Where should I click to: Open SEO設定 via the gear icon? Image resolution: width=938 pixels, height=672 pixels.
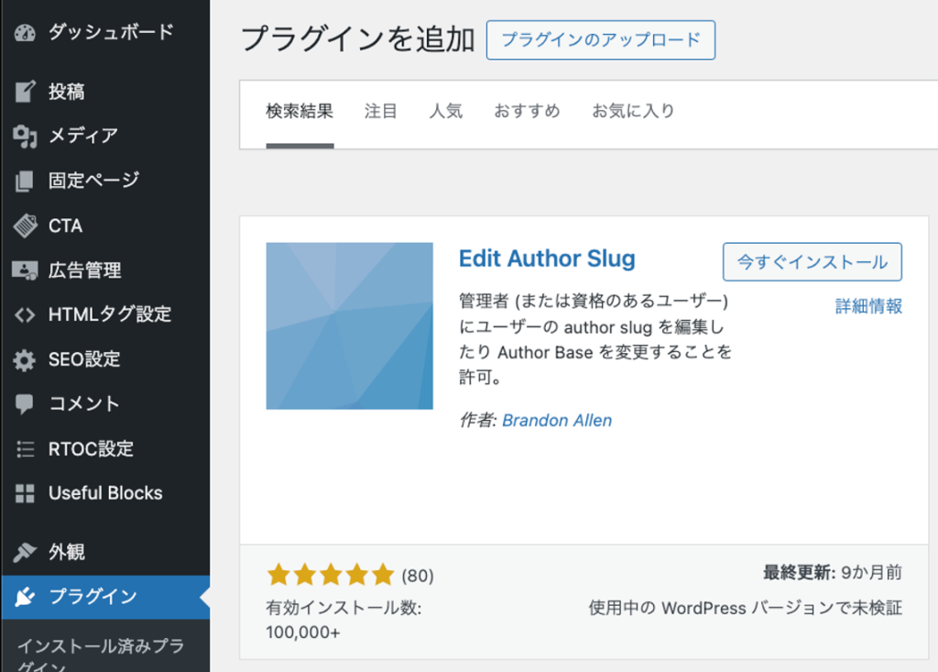tap(23, 359)
